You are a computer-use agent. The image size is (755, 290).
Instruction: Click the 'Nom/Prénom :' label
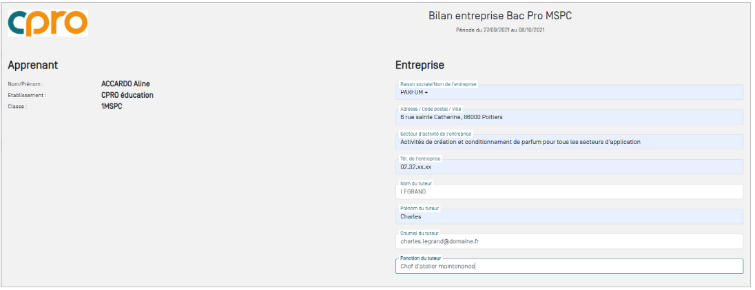25,85
